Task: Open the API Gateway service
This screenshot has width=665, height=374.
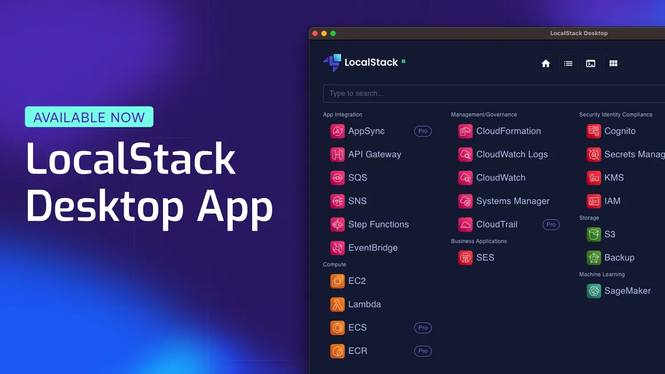Action: (374, 154)
